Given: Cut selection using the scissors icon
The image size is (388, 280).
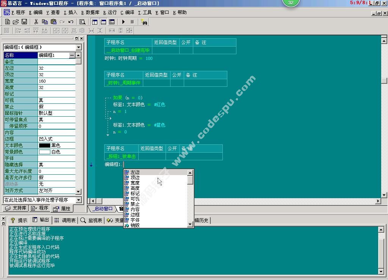Looking at the screenshot, I should (36, 22).
